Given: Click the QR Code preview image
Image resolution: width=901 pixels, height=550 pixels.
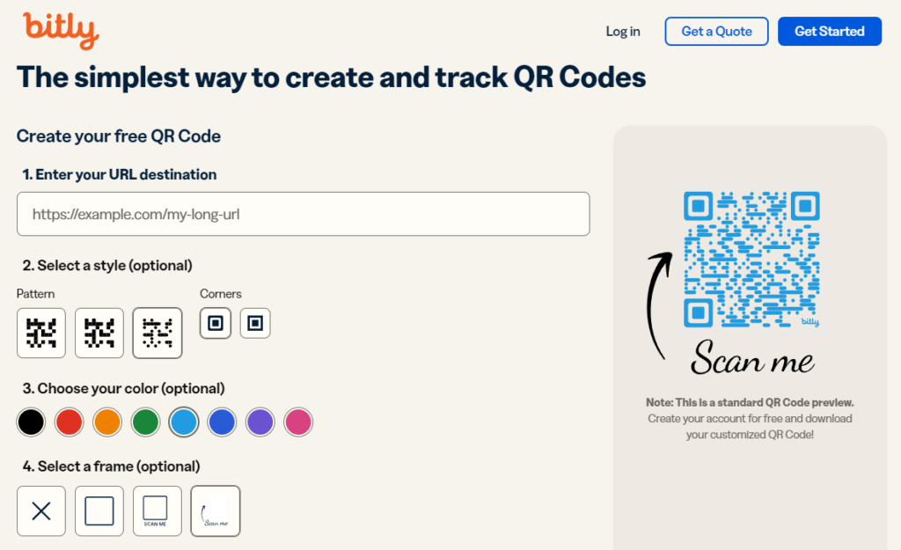Looking at the screenshot, I should pyautogui.click(x=751, y=260).
